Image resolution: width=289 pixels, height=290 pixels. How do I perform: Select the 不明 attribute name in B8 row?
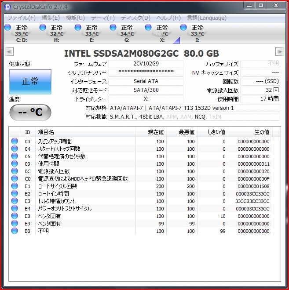click(x=43, y=231)
